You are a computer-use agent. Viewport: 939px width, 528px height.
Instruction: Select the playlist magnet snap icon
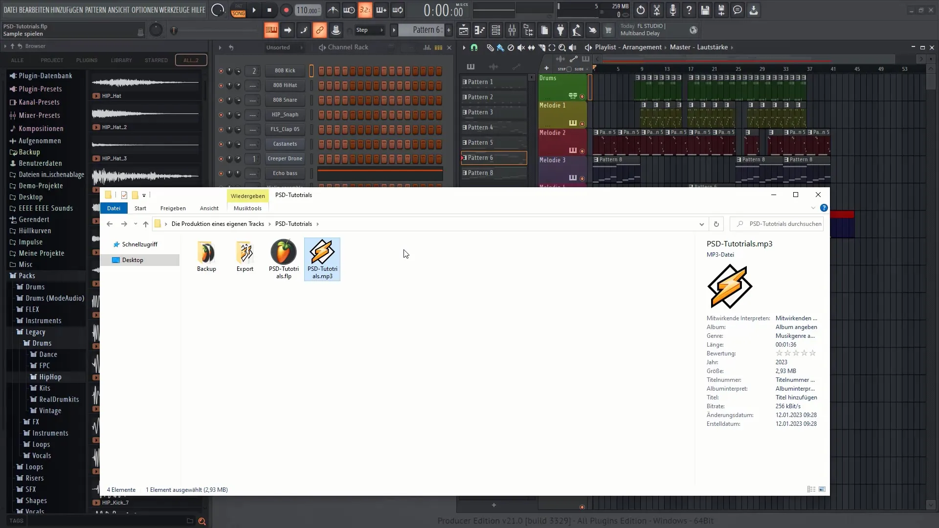[474, 47]
